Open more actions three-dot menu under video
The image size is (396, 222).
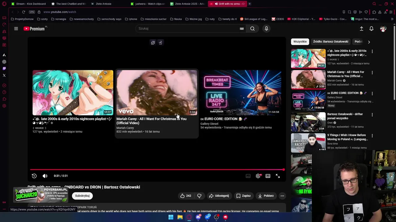tap(282, 196)
